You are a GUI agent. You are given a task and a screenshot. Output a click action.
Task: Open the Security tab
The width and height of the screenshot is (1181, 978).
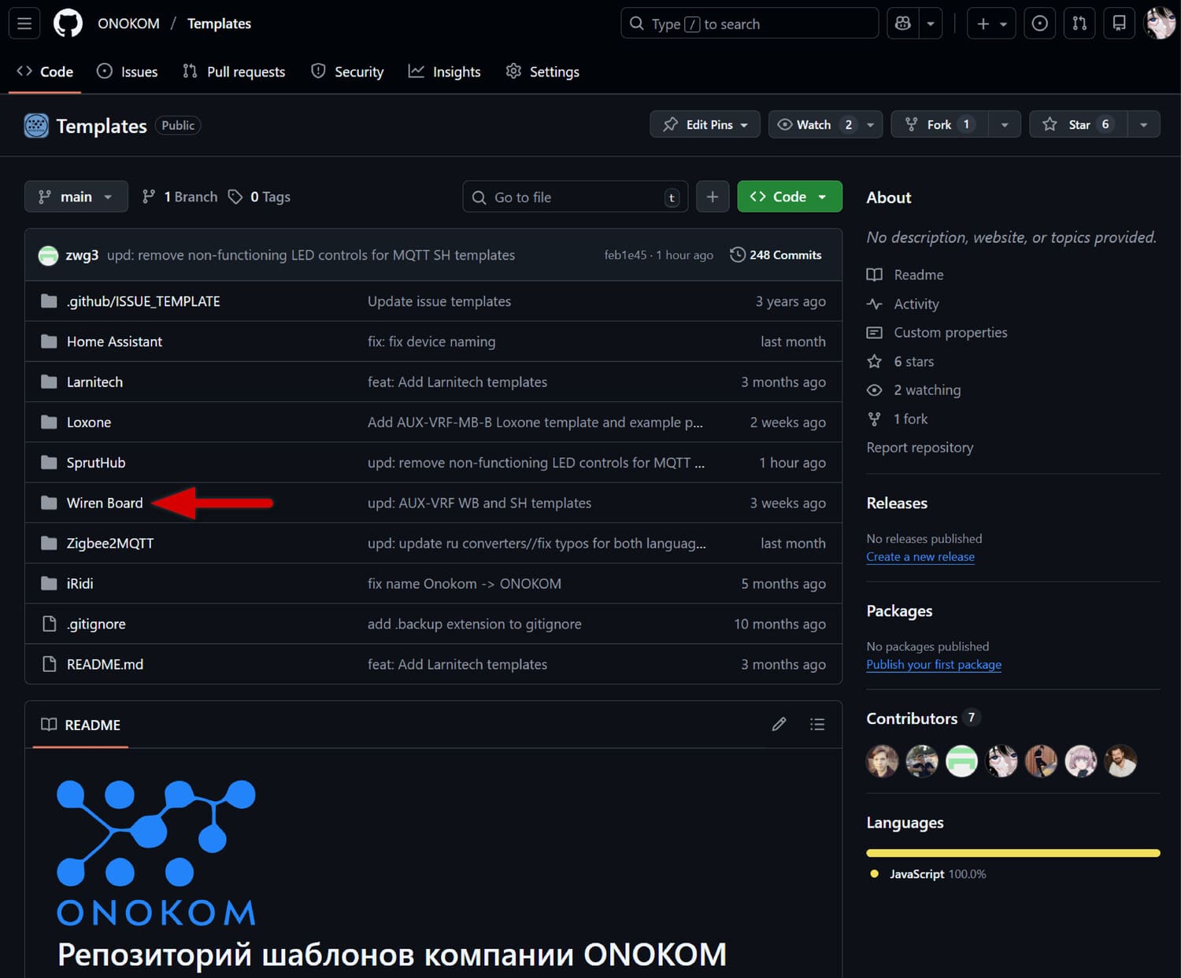point(346,71)
